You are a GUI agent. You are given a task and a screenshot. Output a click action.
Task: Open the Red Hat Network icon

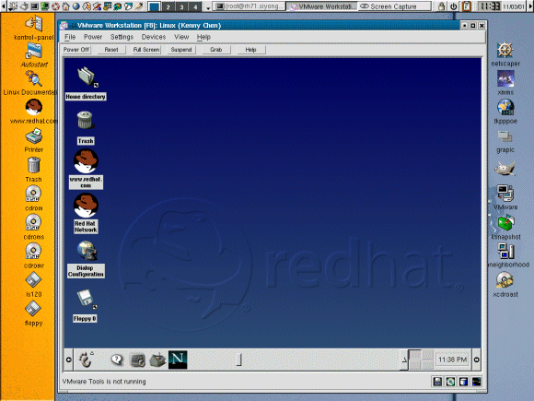86,206
